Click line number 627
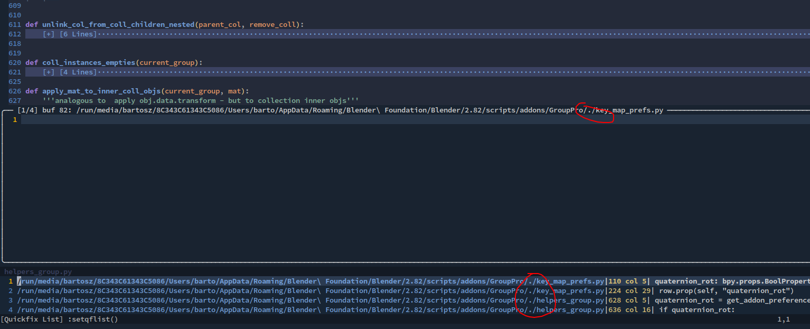This screenshot has height=329, width=810. point(15,101)
